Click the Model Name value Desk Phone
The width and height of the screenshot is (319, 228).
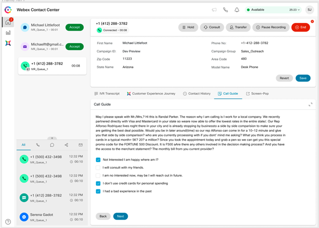click(250, 67)
